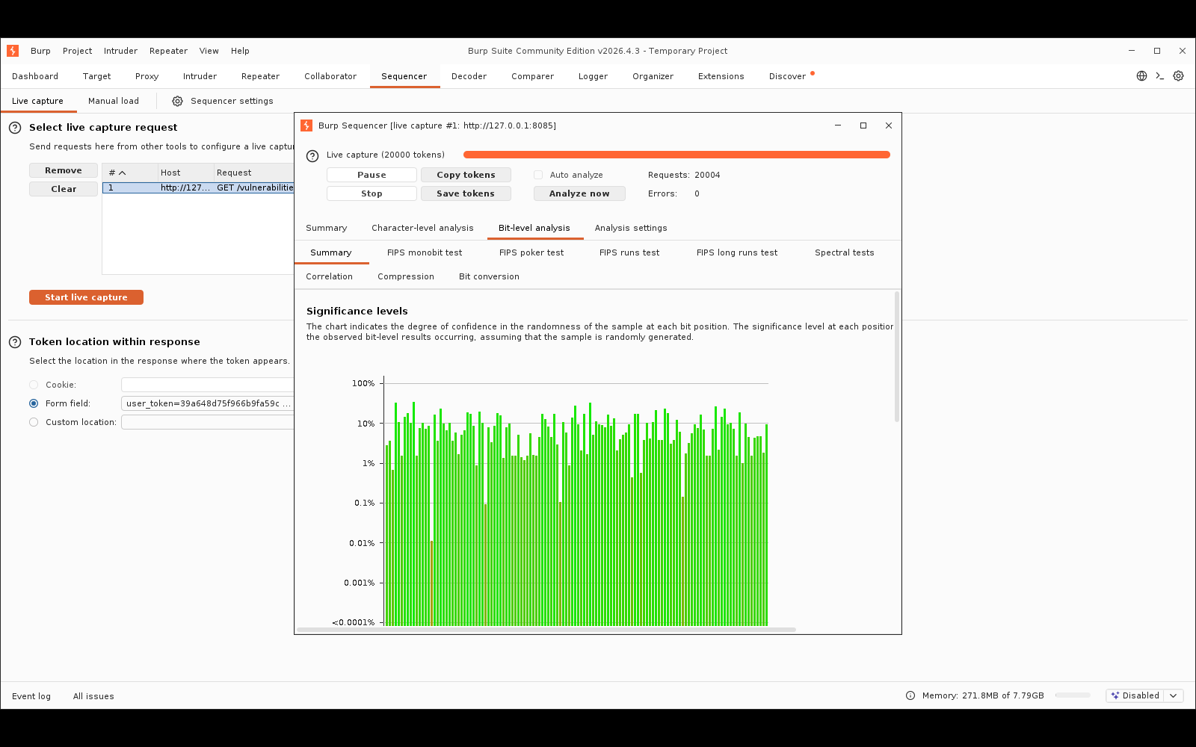This screenshot has height=747, width=1196.
Task: Show the Spectral tests tab
Action: pyautogui.click(x=845, y=252)
